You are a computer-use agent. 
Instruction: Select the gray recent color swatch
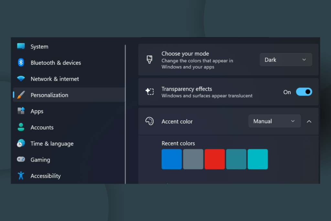(193, 159)
